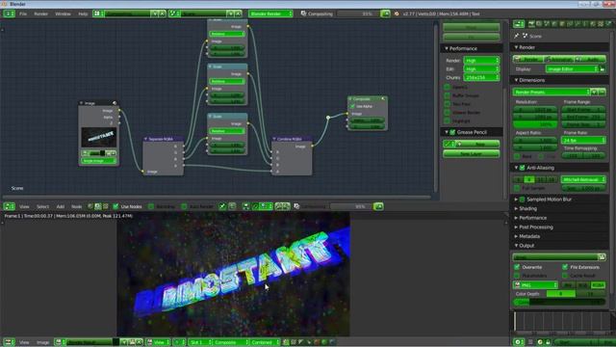
Task: Enable the Two Pass checkbox
Action: pos(447,104)
